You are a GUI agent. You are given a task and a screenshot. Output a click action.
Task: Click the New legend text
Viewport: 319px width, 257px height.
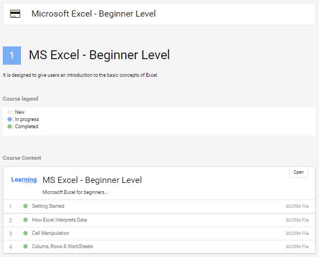(x=20, y=112)
